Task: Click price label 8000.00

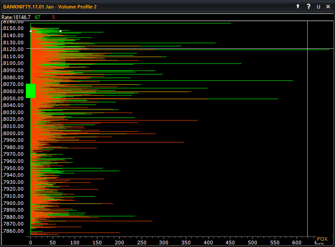Action: click(13, 133)
